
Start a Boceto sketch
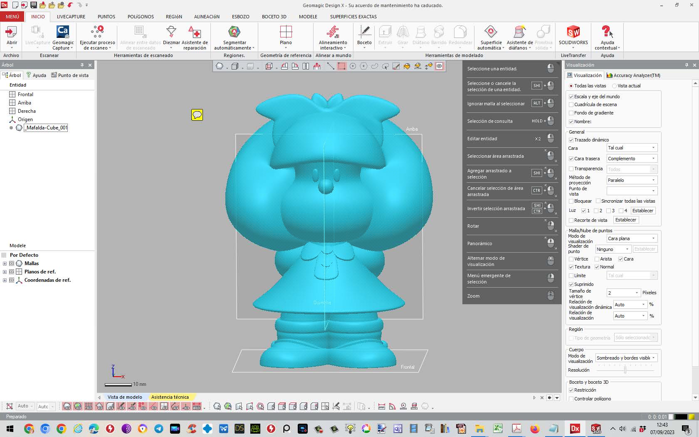(364, 37)
